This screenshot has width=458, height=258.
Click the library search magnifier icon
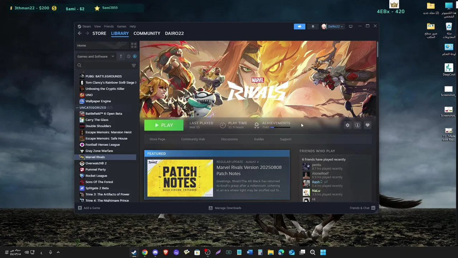pos(79,65)
